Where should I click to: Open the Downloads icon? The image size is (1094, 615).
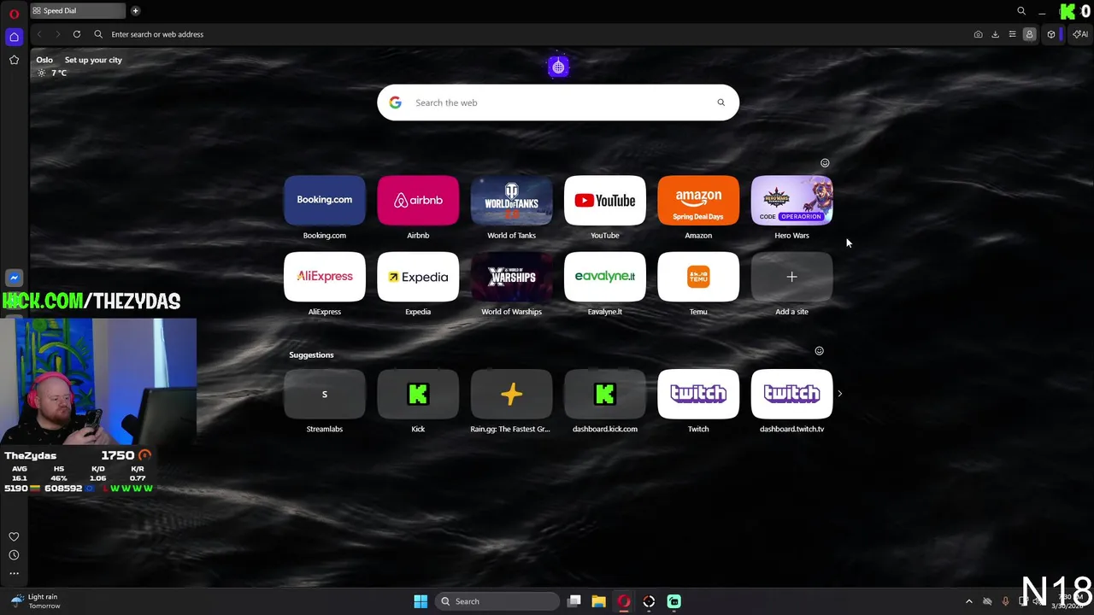click(995, 34)
